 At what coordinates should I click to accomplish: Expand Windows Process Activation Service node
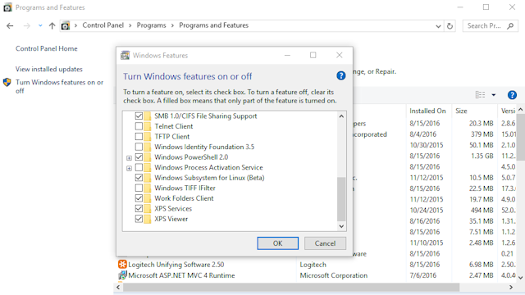tap(129, 168)
